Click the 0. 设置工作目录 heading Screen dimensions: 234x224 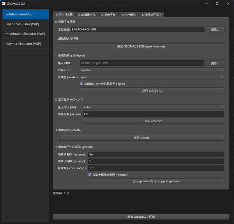click(x=65, y=22)
